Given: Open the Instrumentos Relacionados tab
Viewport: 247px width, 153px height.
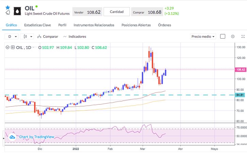Looking at the screenshot, I should click(x=94, y=25).
